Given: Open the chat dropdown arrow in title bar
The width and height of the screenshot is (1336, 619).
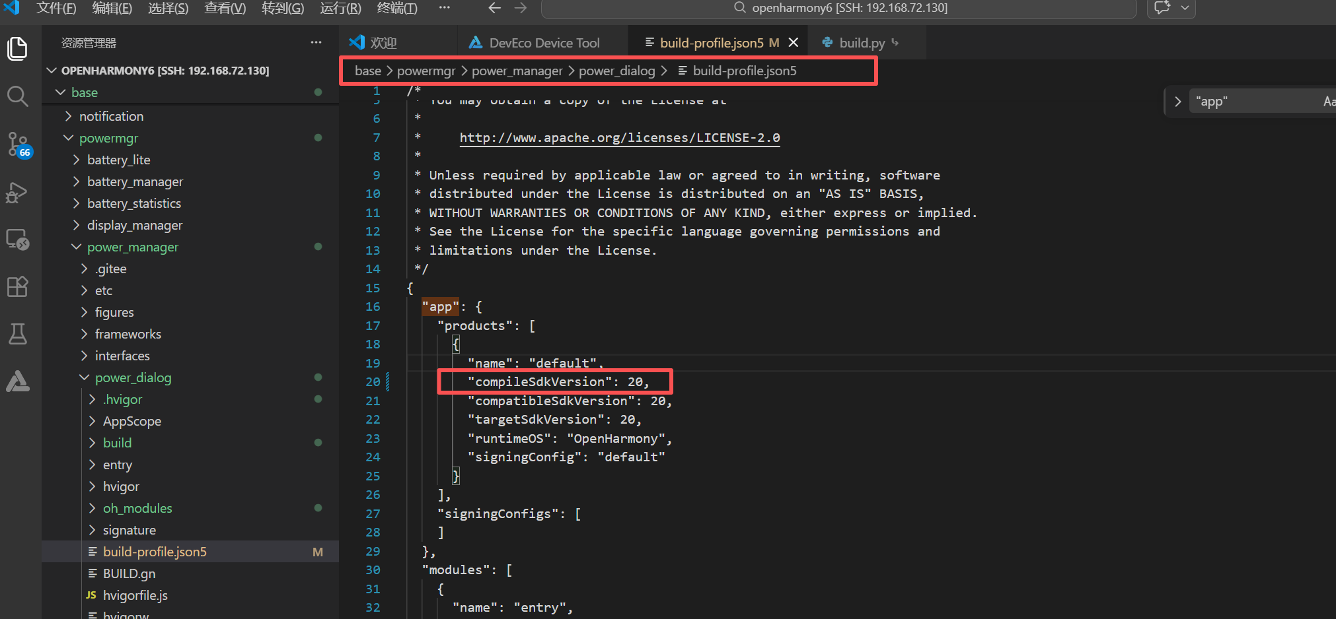Looking at the screenshot, I should [x=1185, y=8].
